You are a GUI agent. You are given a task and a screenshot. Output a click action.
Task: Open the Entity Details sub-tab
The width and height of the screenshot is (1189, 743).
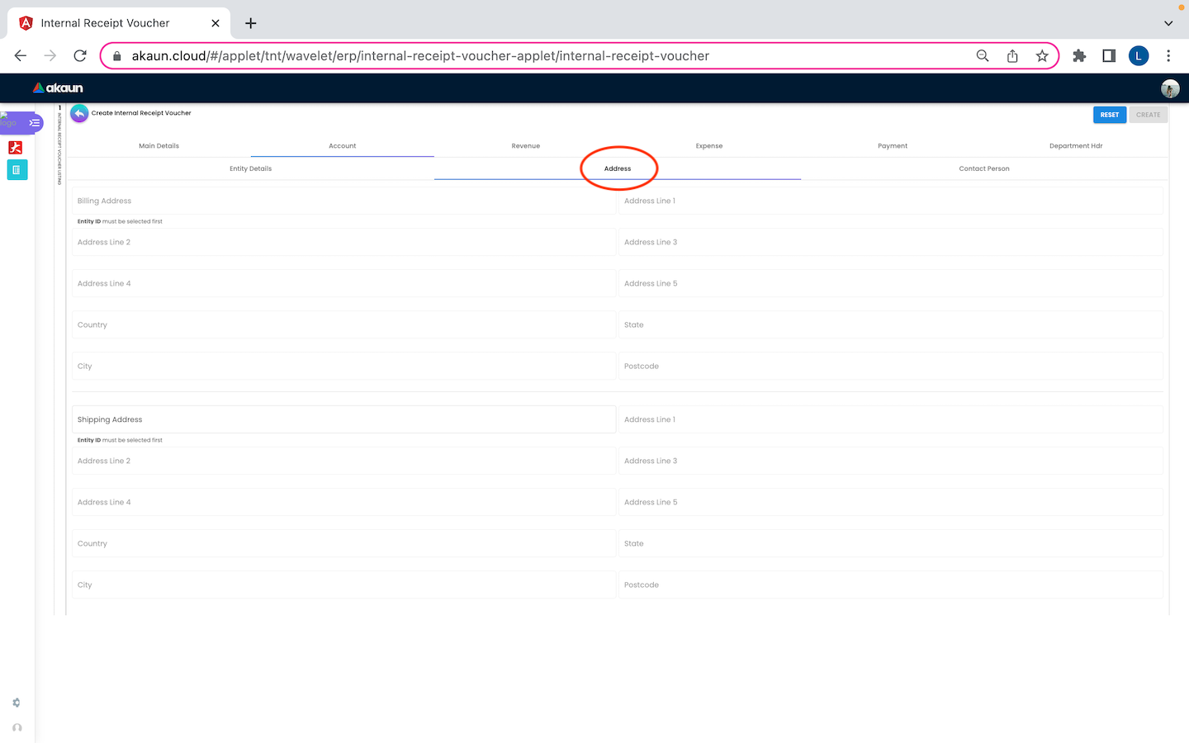(x=250, y=168)
